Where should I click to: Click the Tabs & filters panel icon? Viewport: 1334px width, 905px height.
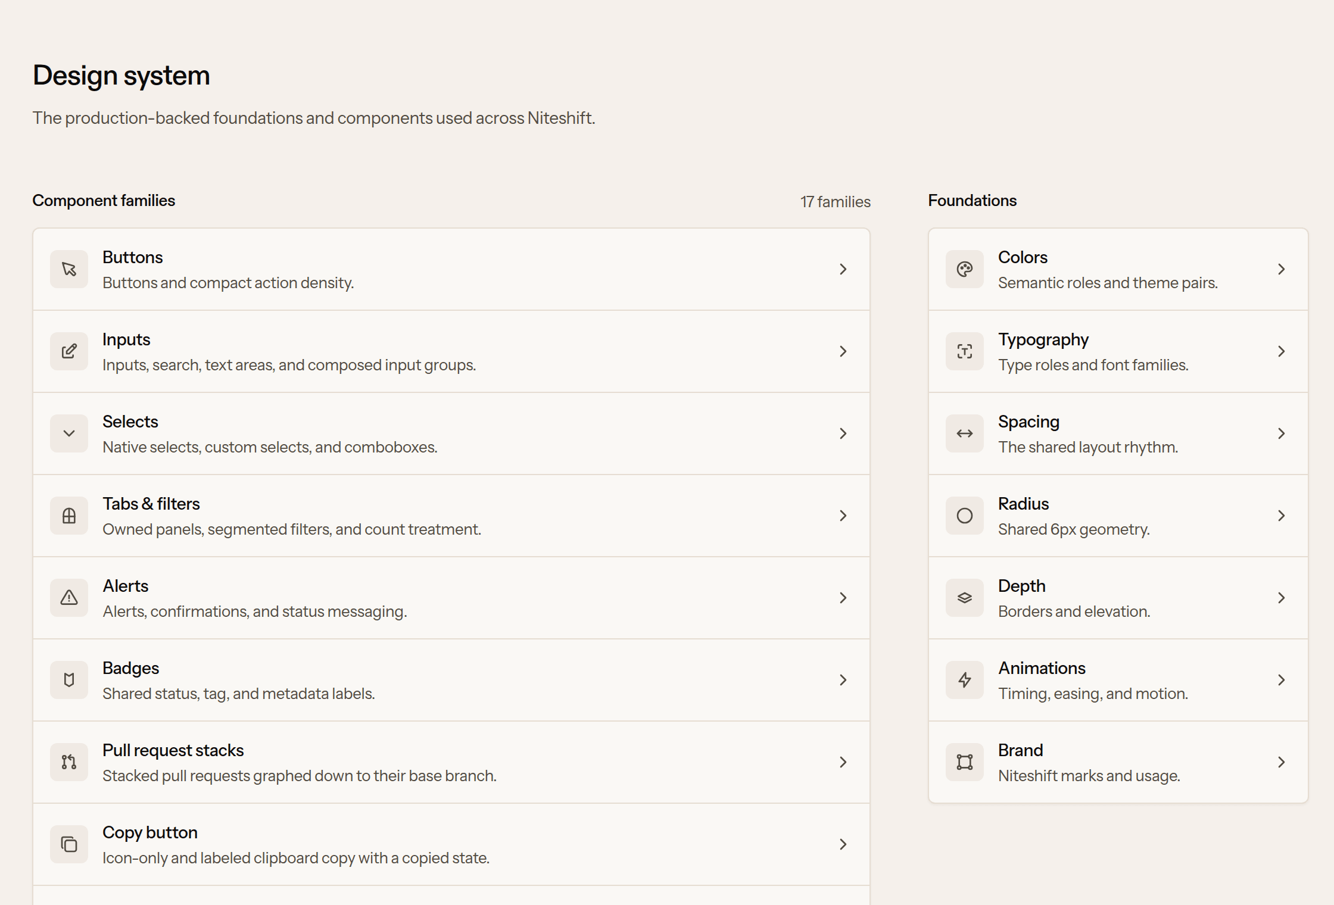pos(69,516)
